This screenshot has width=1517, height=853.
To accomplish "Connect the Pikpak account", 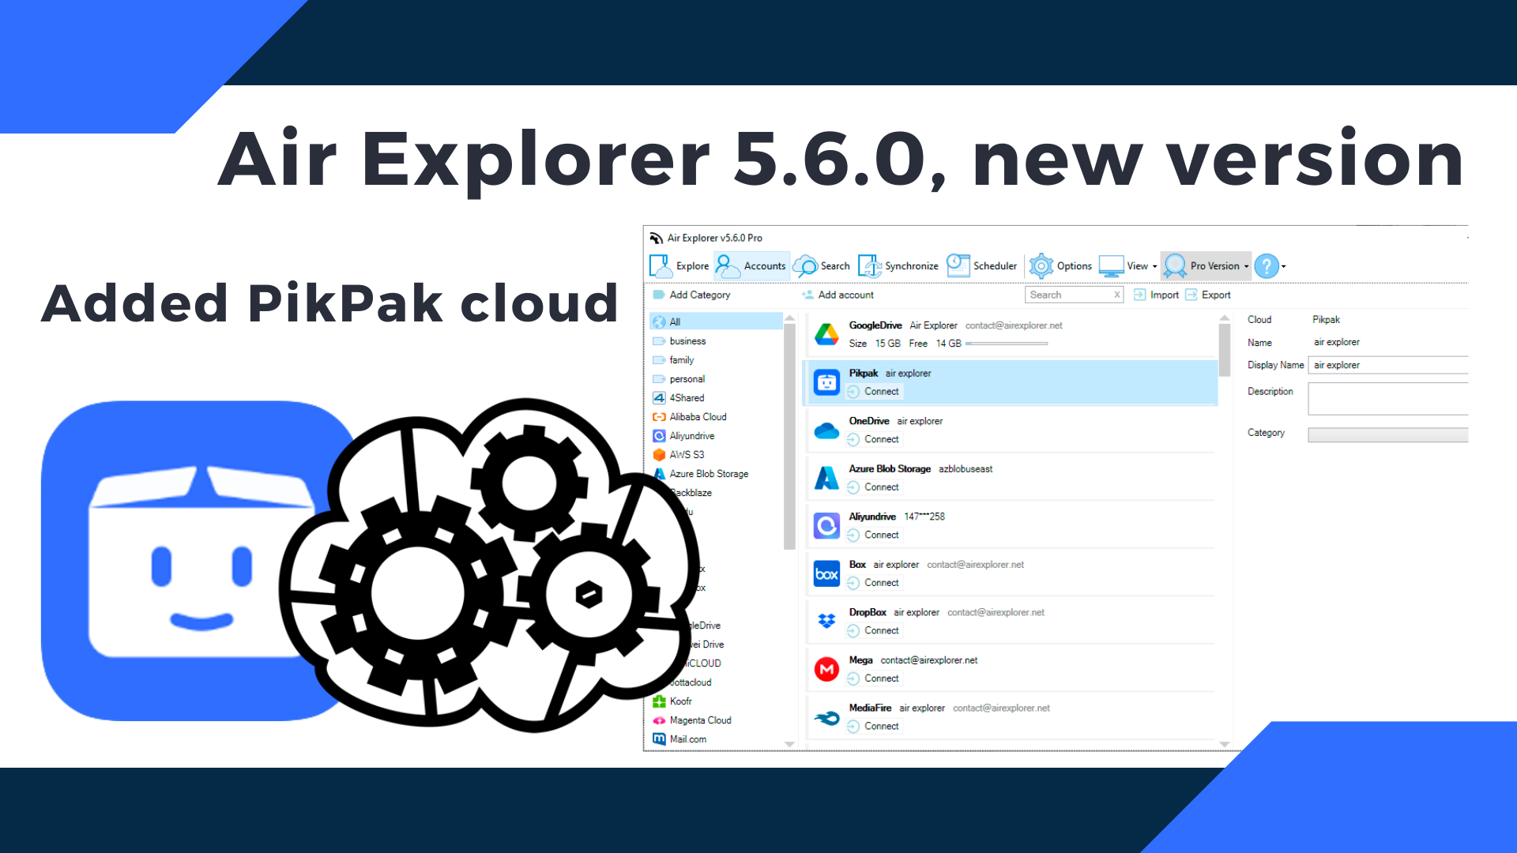I will tap(874, 391).
